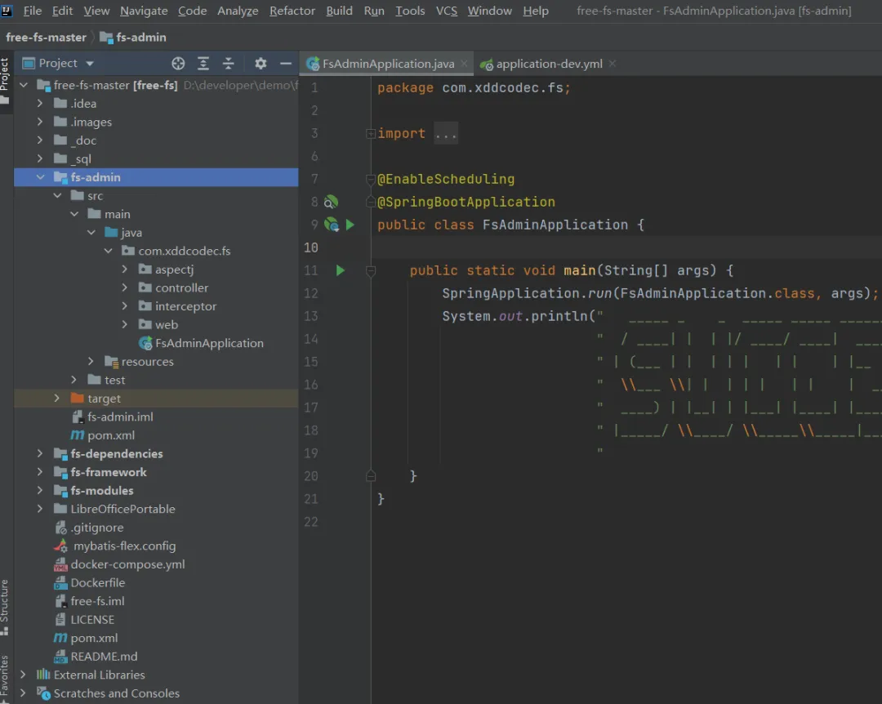Click Spring bean gutter icon on line 8
This screenshot has height=704, width=882.
coord(331,202)
